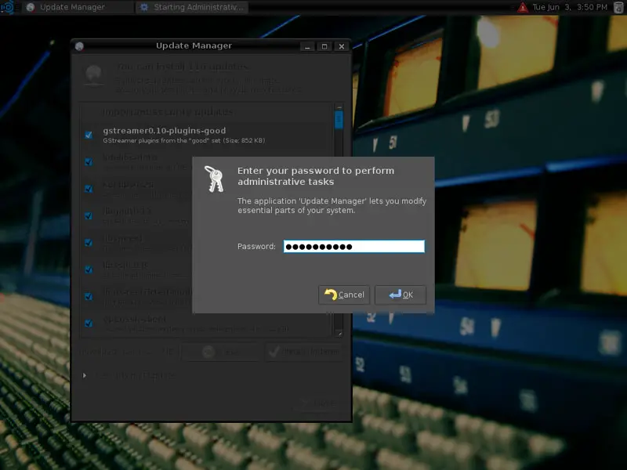Uncheck gstreamer0.10-plugins-good update
This screenshot has width=627, height=470.
89,135
